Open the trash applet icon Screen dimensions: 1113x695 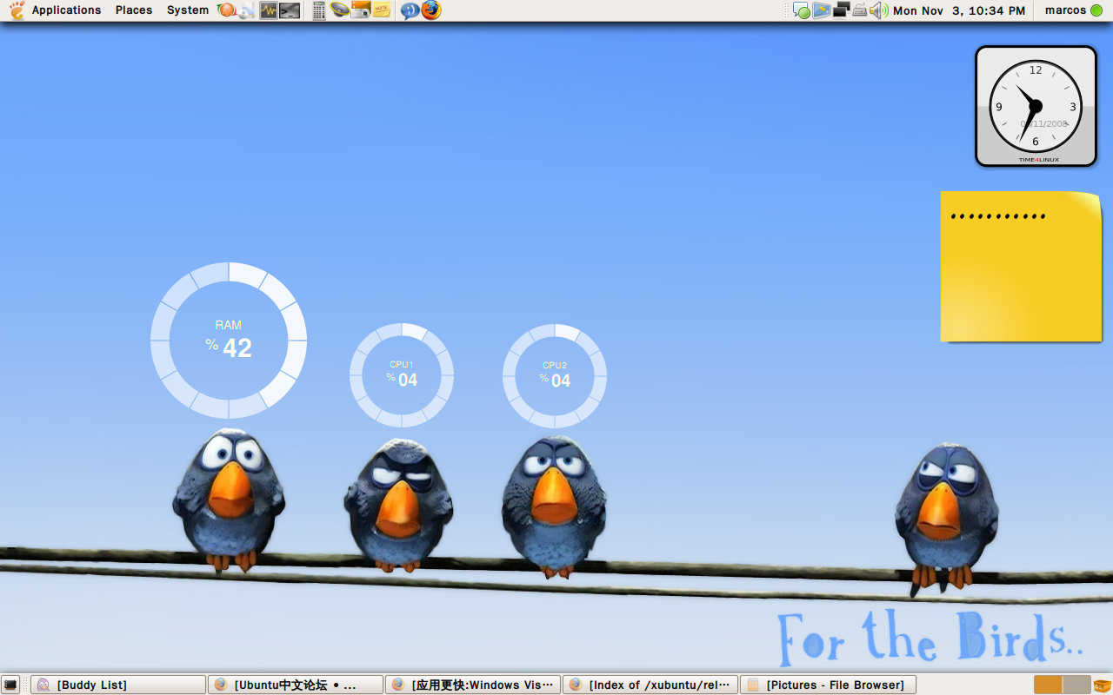point(1102,685)
